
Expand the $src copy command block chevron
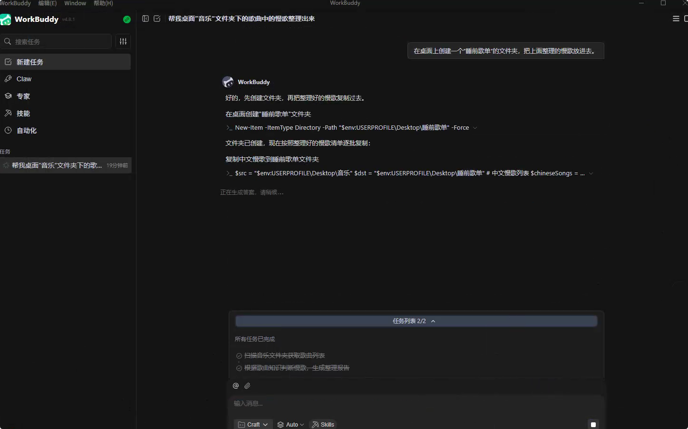(591, 173)
